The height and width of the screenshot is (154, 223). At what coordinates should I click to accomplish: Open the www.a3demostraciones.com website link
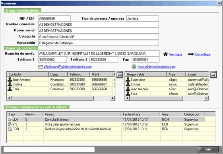click(x=156, y=67)
